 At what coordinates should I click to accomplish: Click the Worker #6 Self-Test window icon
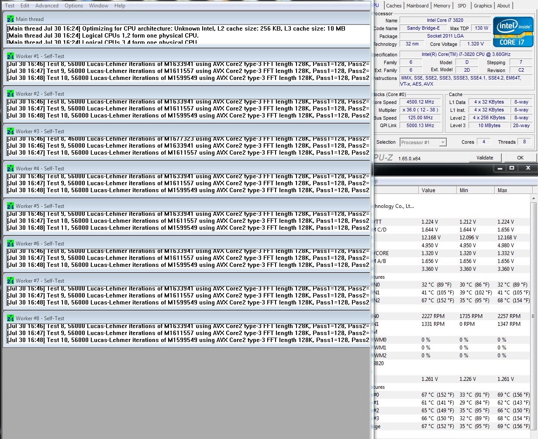[10, 243]
